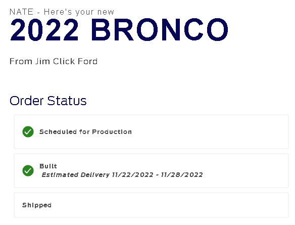This screenshot has width=295, height=225.
Task: Click the 2022 BRONCO title
Action: click(x=119, y=29)
